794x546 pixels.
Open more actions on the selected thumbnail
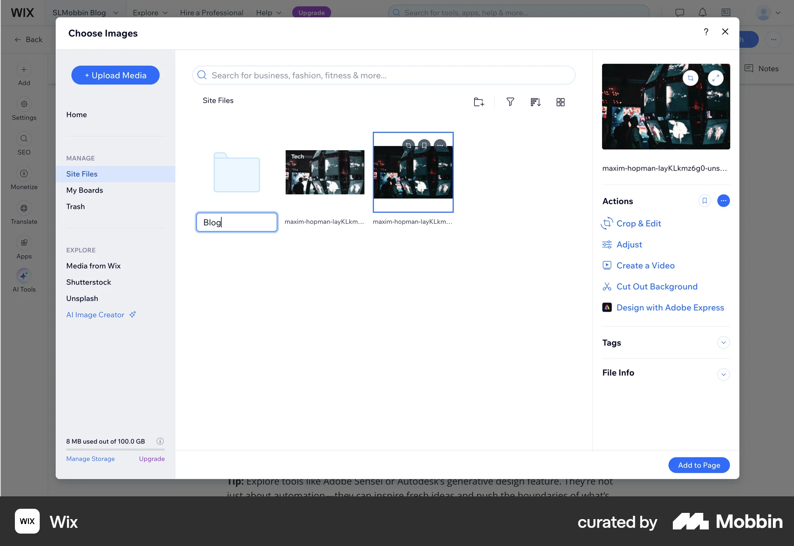click(x=440, y=145)
